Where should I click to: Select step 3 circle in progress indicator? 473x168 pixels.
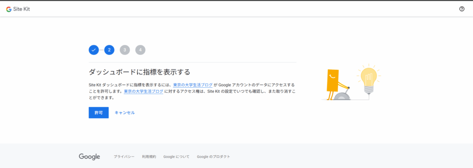click(x=125, y=50)
